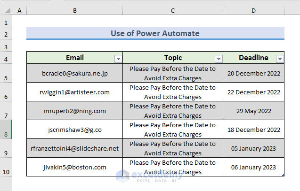Select row 6 header
300x191 pixels.
coord(6,92)
